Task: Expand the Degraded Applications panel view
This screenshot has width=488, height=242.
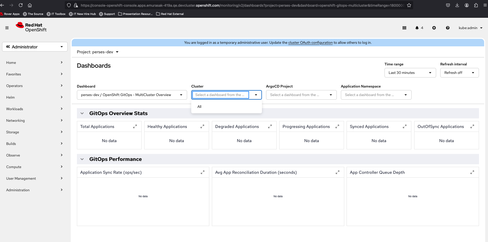Action: tap(270, 126)
